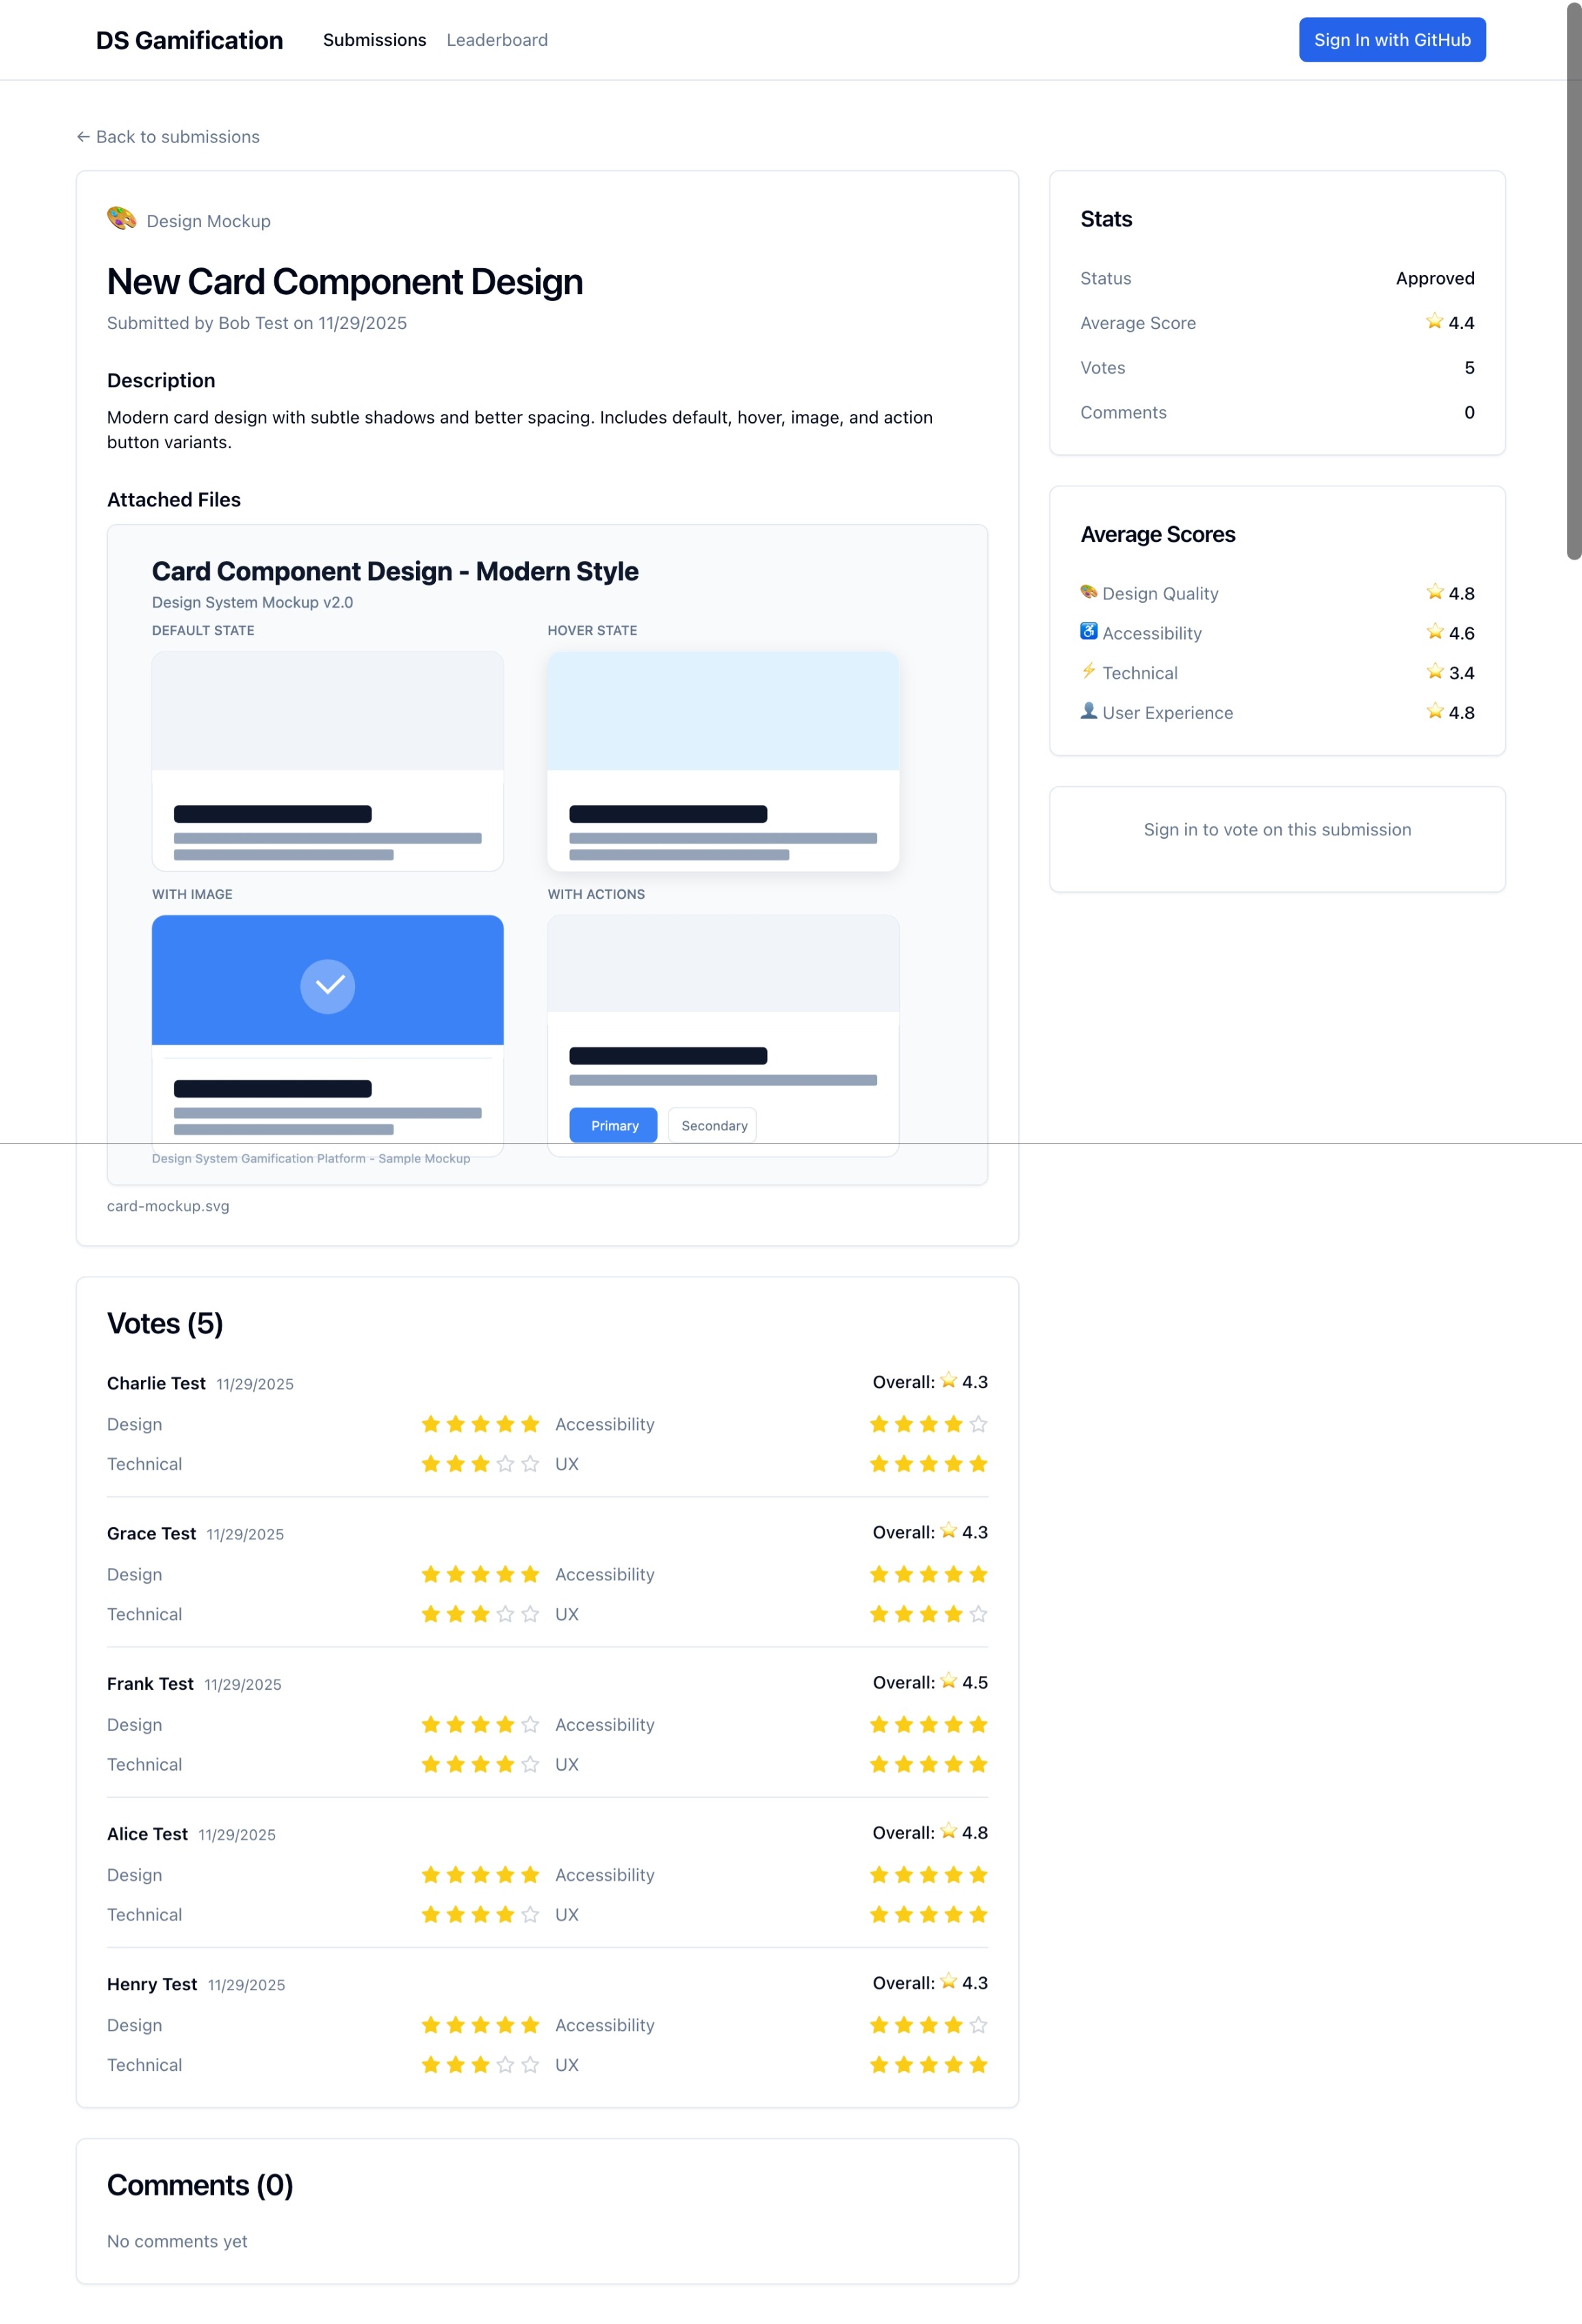Click the Technical lightning bolt icon
Screen dimensions: 1582x2324
(1088, 671)
